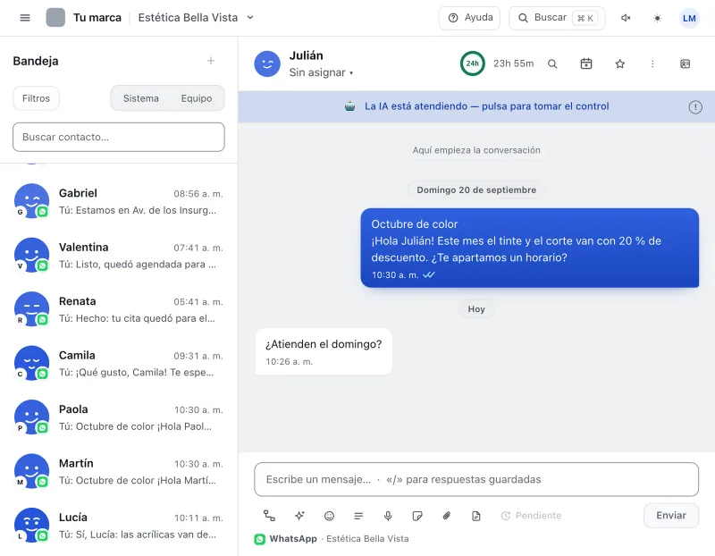
Task: Star this conversation as favorite
Action: coord(619,63)
